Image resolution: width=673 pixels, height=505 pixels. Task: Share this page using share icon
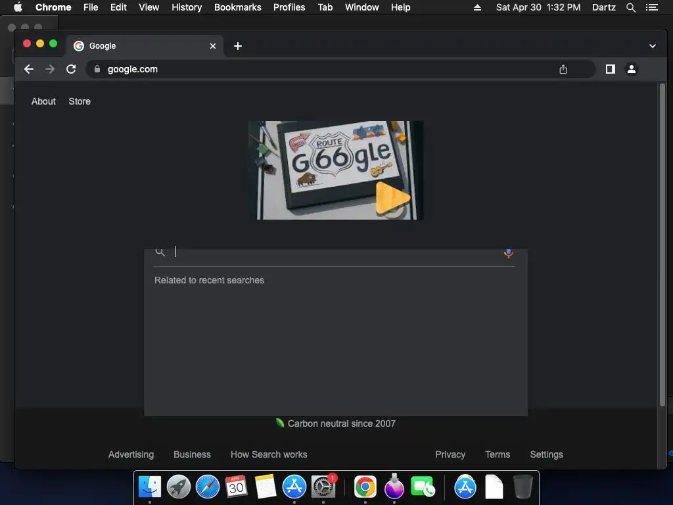(x=563, y=69)
